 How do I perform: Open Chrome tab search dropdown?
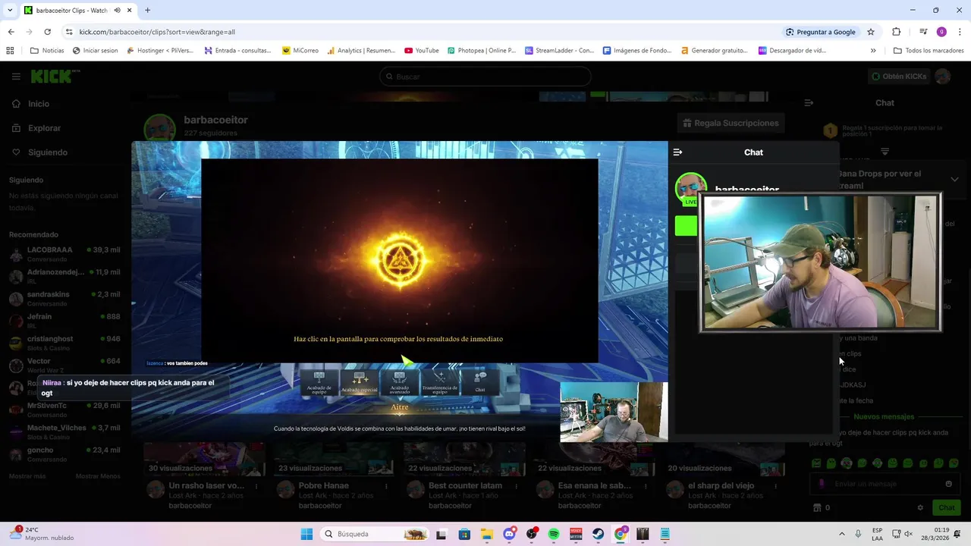[x=10, y=11]
